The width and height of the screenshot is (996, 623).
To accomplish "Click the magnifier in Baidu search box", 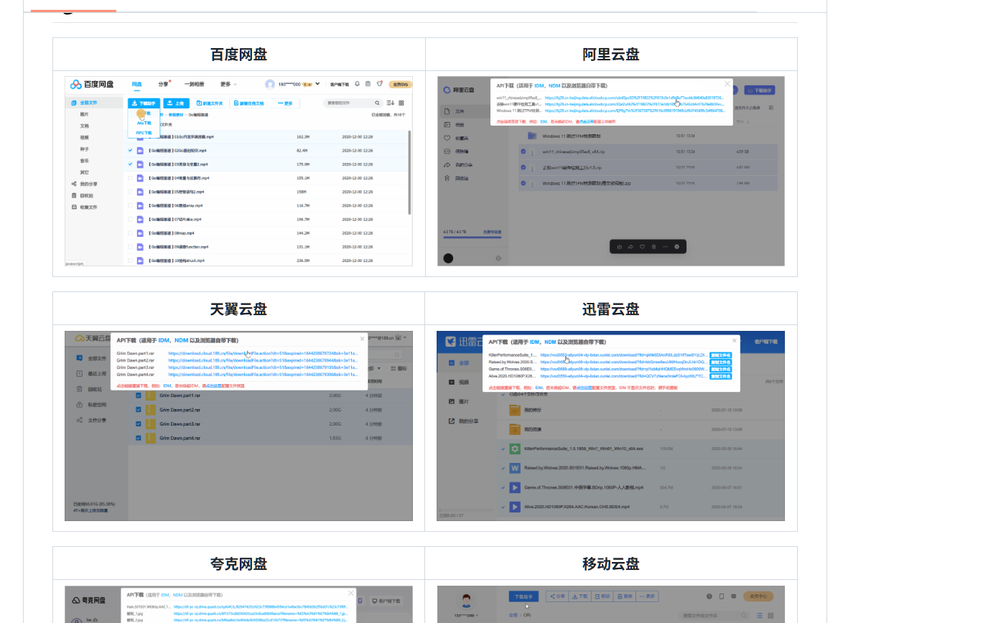I will (x=377, y=103).
